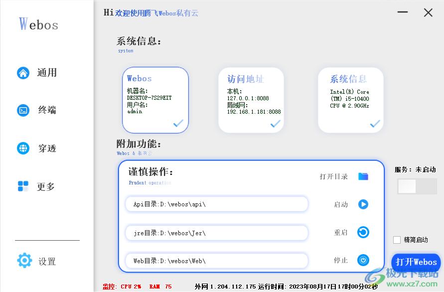The width and height of the screenshot is (444, 292).
Task: Click the machine name DESKTOP-7S29EIT
Action: (x=149, y=98)
